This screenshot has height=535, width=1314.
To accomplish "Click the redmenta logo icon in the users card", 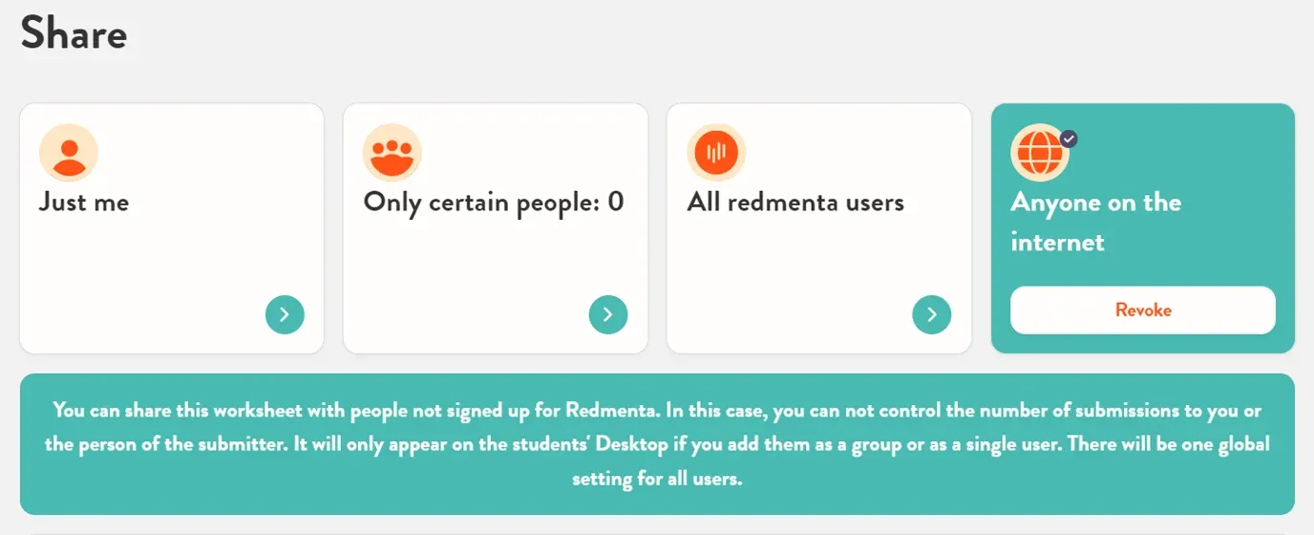I will pos(716,153).
